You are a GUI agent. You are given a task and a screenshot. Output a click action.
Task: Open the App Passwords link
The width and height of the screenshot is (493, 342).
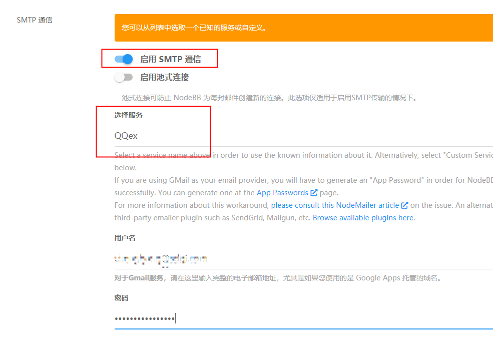coord(282,193)
